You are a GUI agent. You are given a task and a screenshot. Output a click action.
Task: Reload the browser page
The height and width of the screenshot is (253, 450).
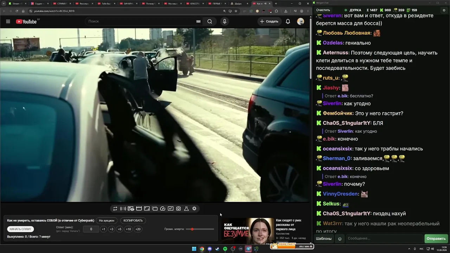pyautogui.click(x=17, y=11)
